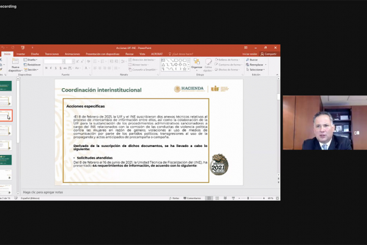
Task: Click the strikethrough abc button
Action: (65, 68)
